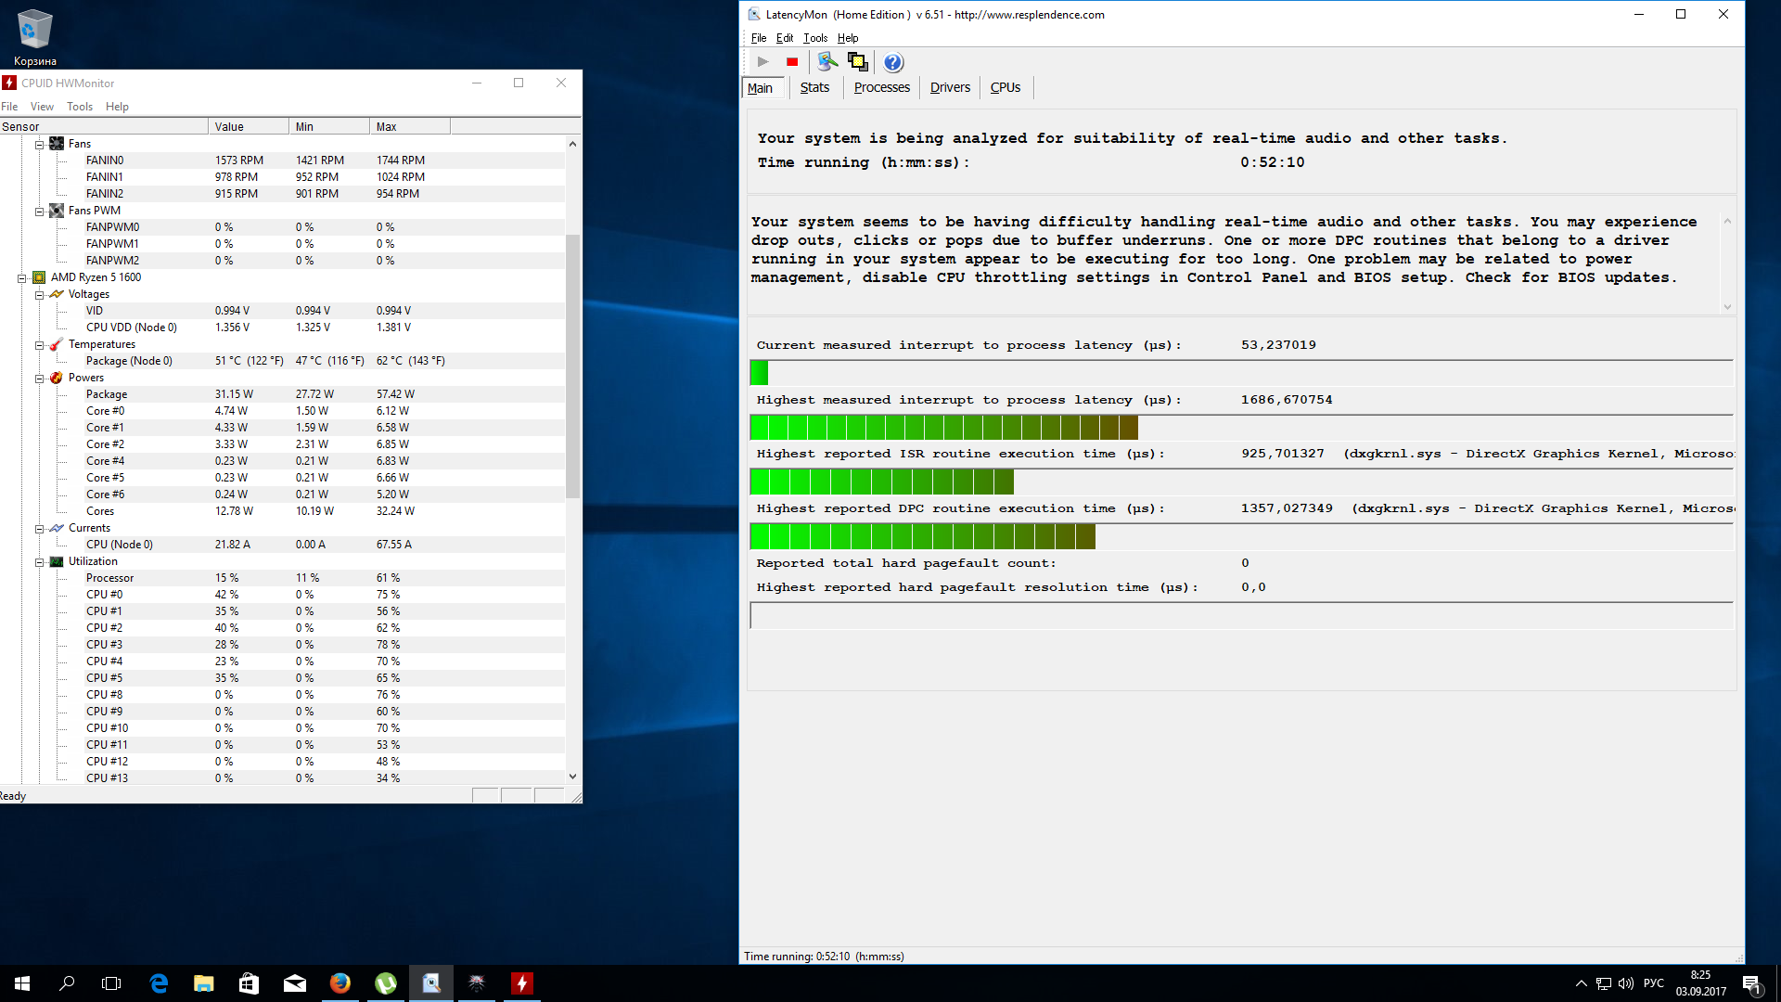Click the overlapping windows toolbar icon
This screenshot has height=1002, width=1781.
point(858,62)
